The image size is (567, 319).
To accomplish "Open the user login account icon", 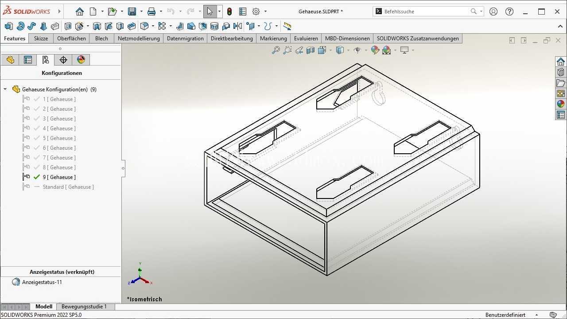I will (493, 12).
